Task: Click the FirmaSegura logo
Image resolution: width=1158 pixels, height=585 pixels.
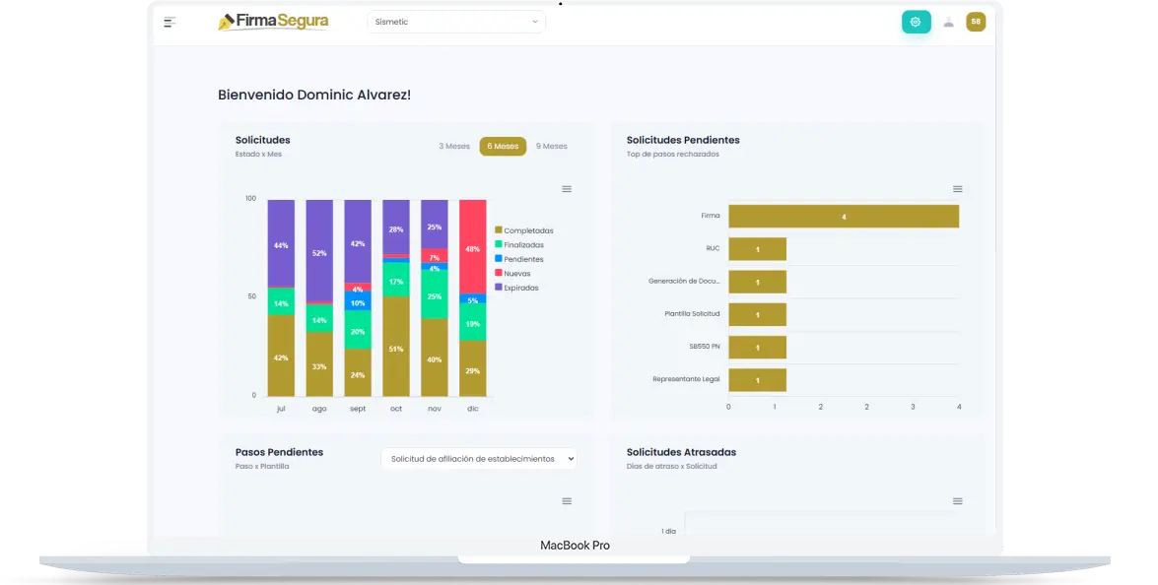Action: click(274, 22)
